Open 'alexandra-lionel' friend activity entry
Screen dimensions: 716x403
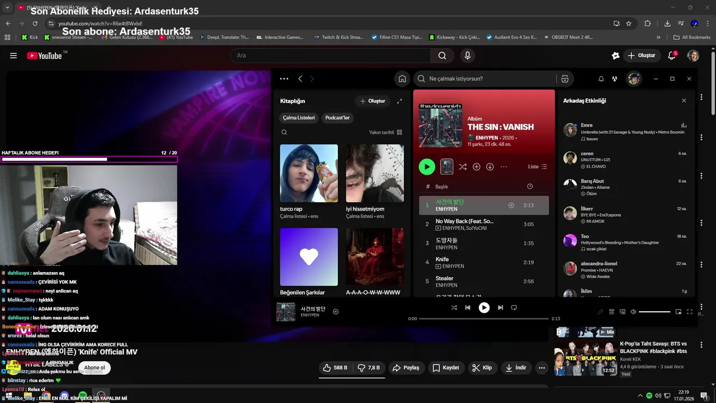point(625,270)
